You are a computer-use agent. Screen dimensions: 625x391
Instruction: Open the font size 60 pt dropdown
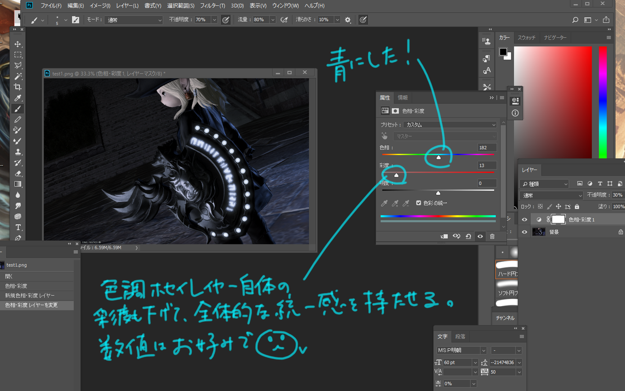[476, 362]
